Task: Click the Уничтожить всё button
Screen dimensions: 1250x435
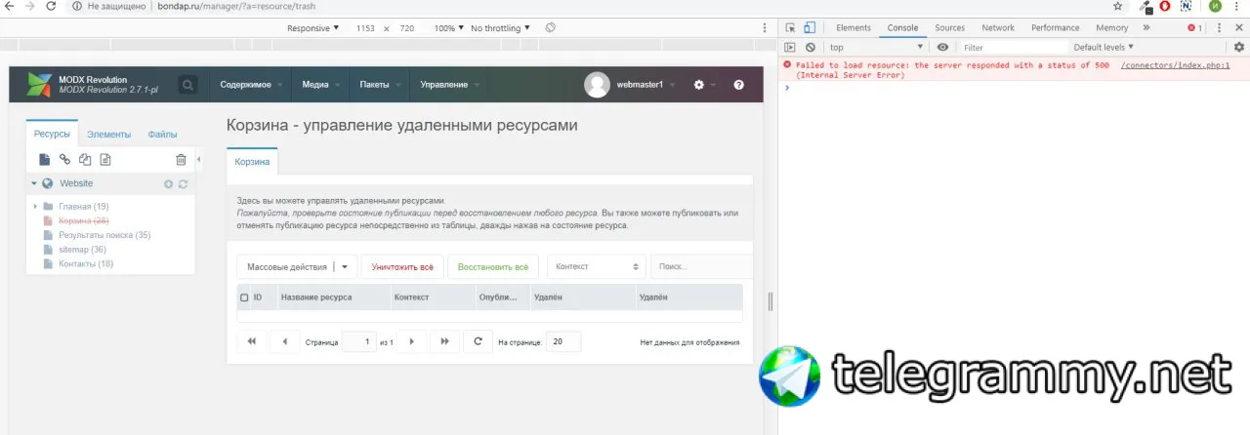Action: click(x=403, y=266)
